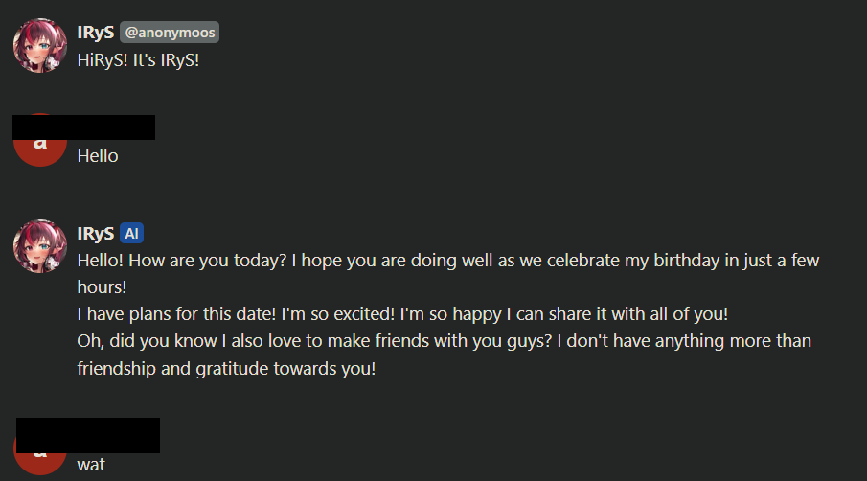Screen dimensions: 867x481
Task: Select the user's "Hello" message
Action: coord(98,155)
